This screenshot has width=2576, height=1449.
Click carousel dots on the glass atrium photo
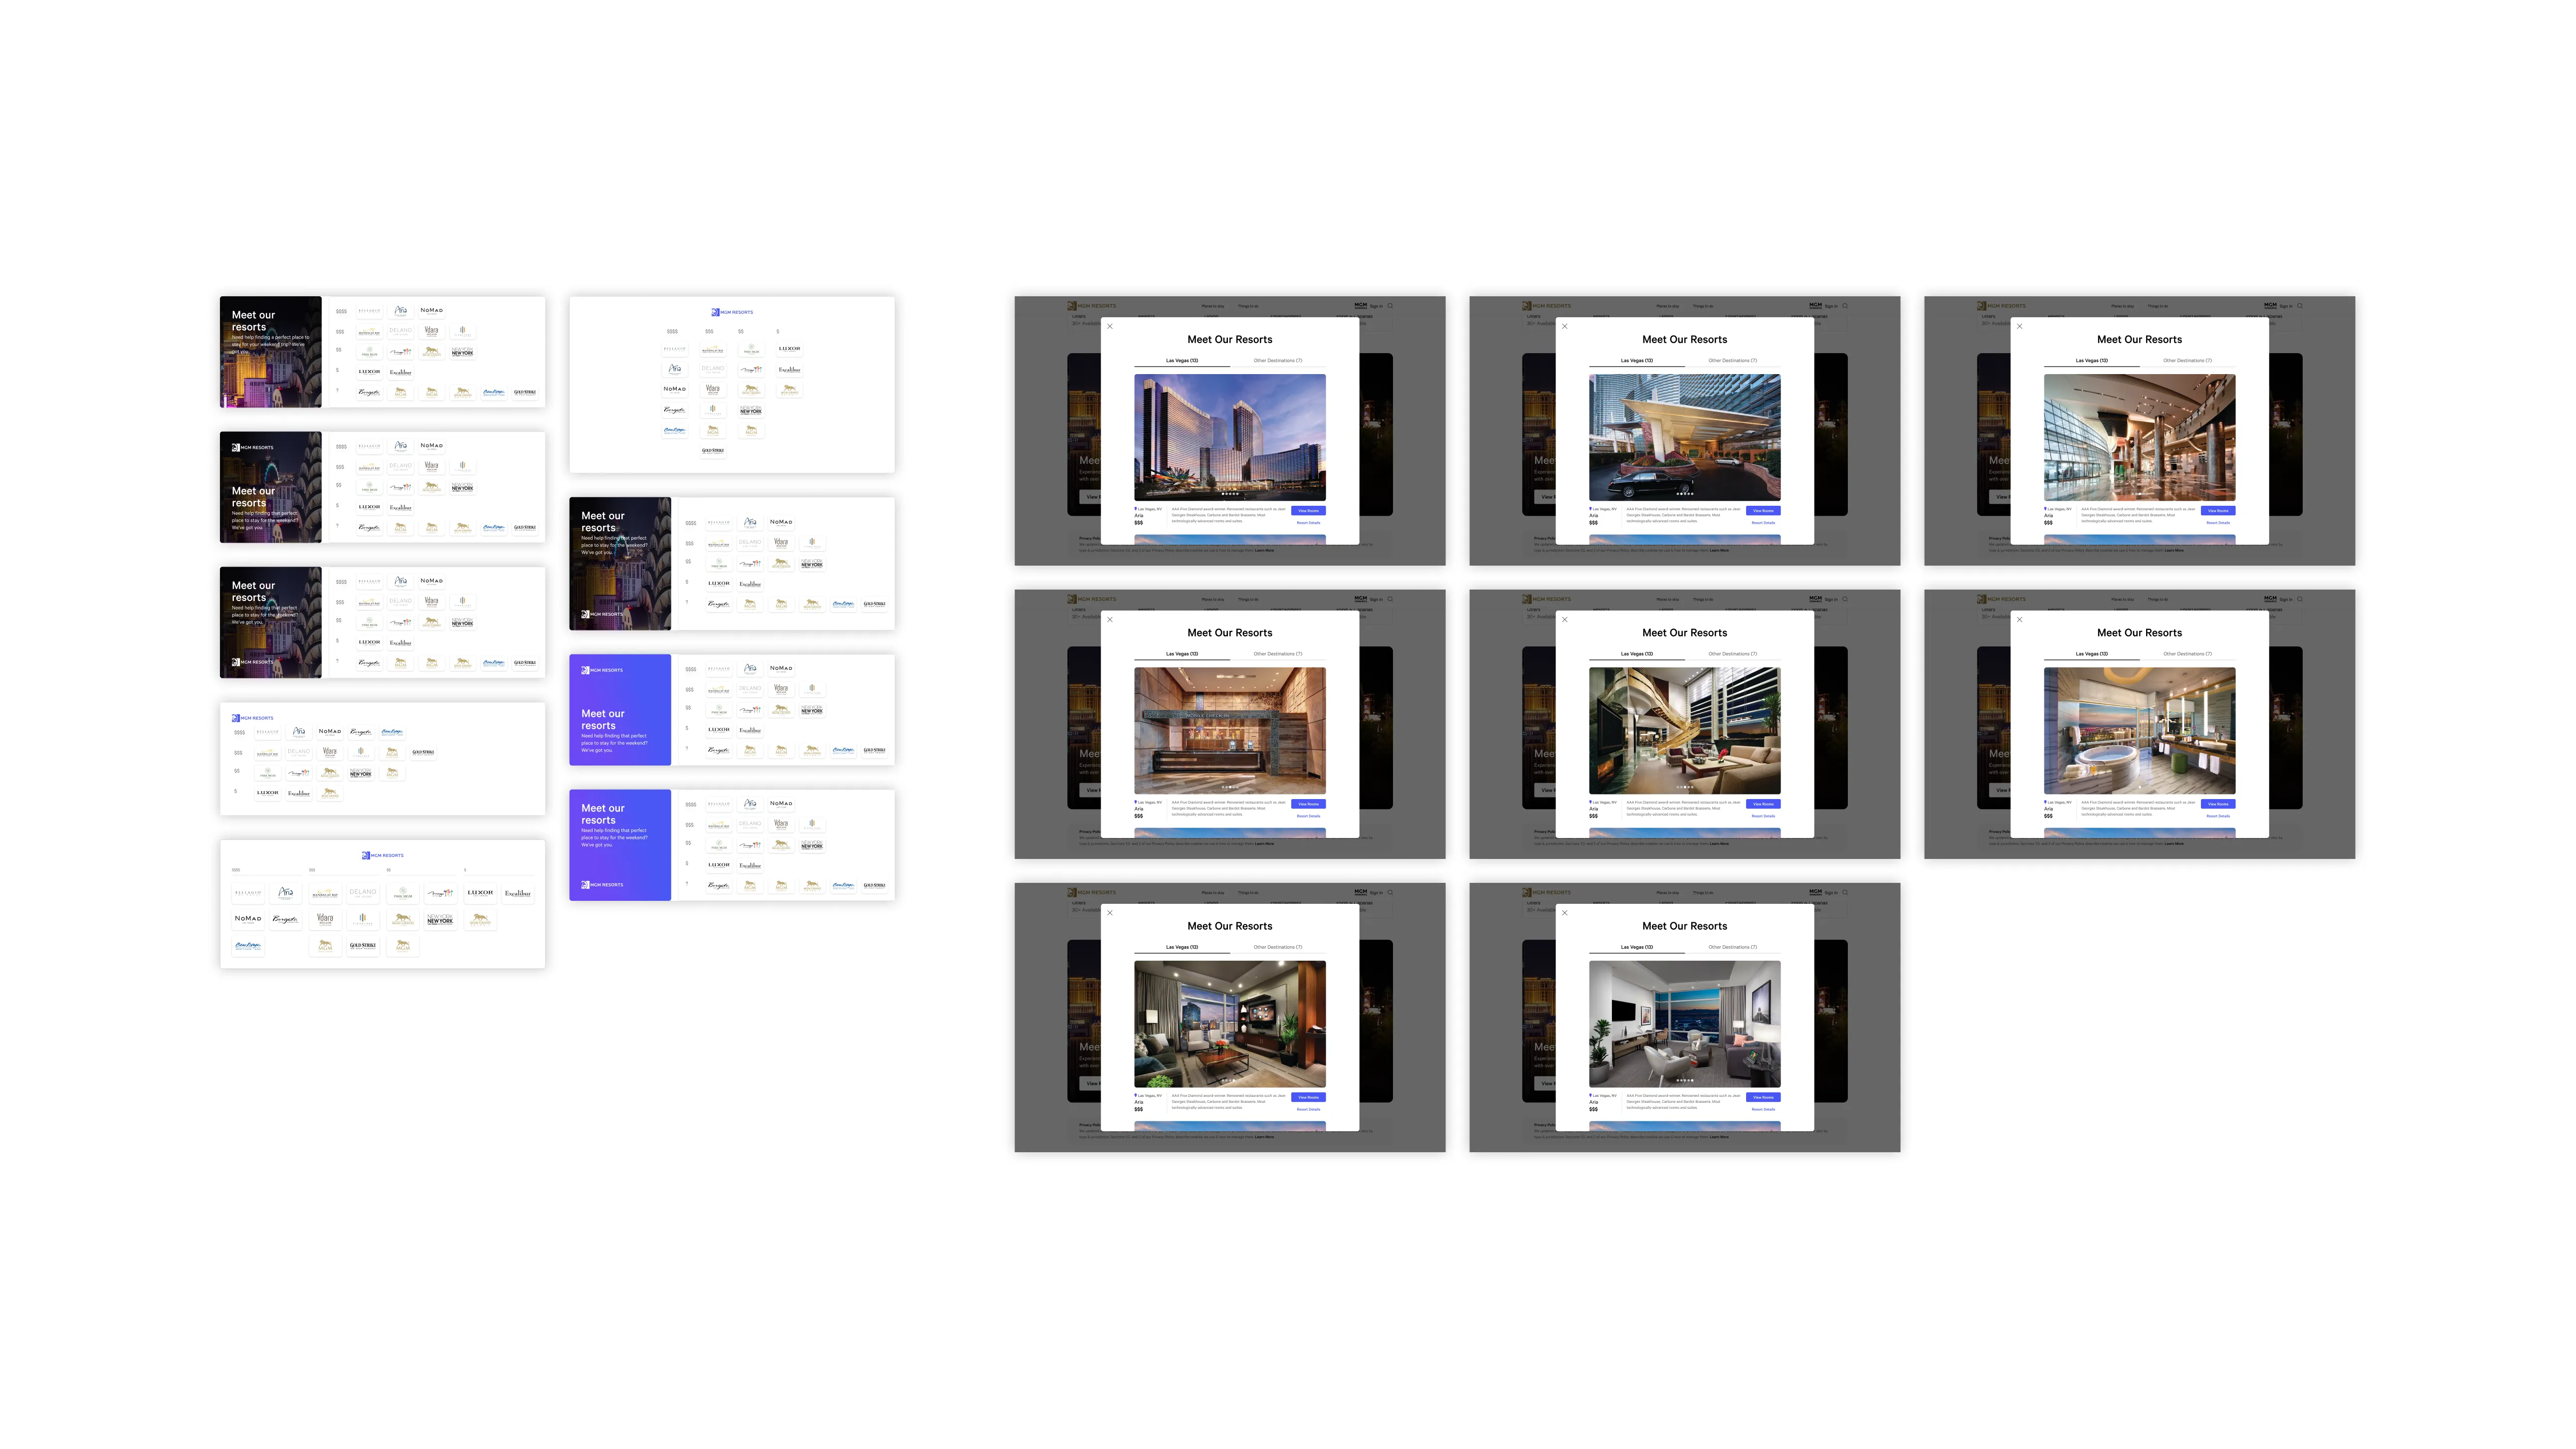[2140, 493]
